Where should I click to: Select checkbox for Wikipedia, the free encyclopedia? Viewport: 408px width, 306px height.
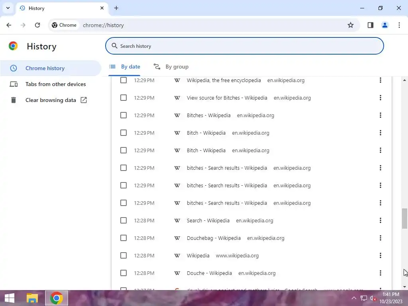[124, 80]
